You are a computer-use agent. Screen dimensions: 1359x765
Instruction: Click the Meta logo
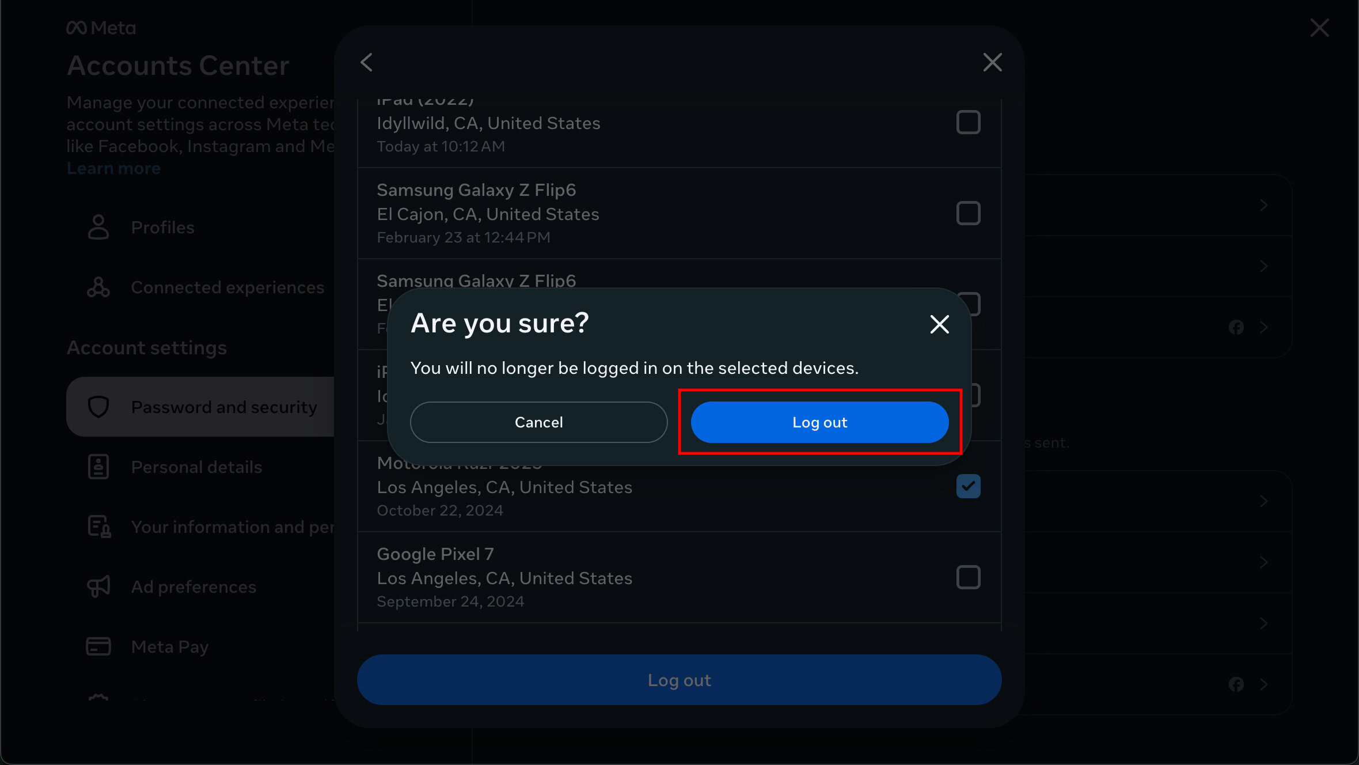point(101,28)
